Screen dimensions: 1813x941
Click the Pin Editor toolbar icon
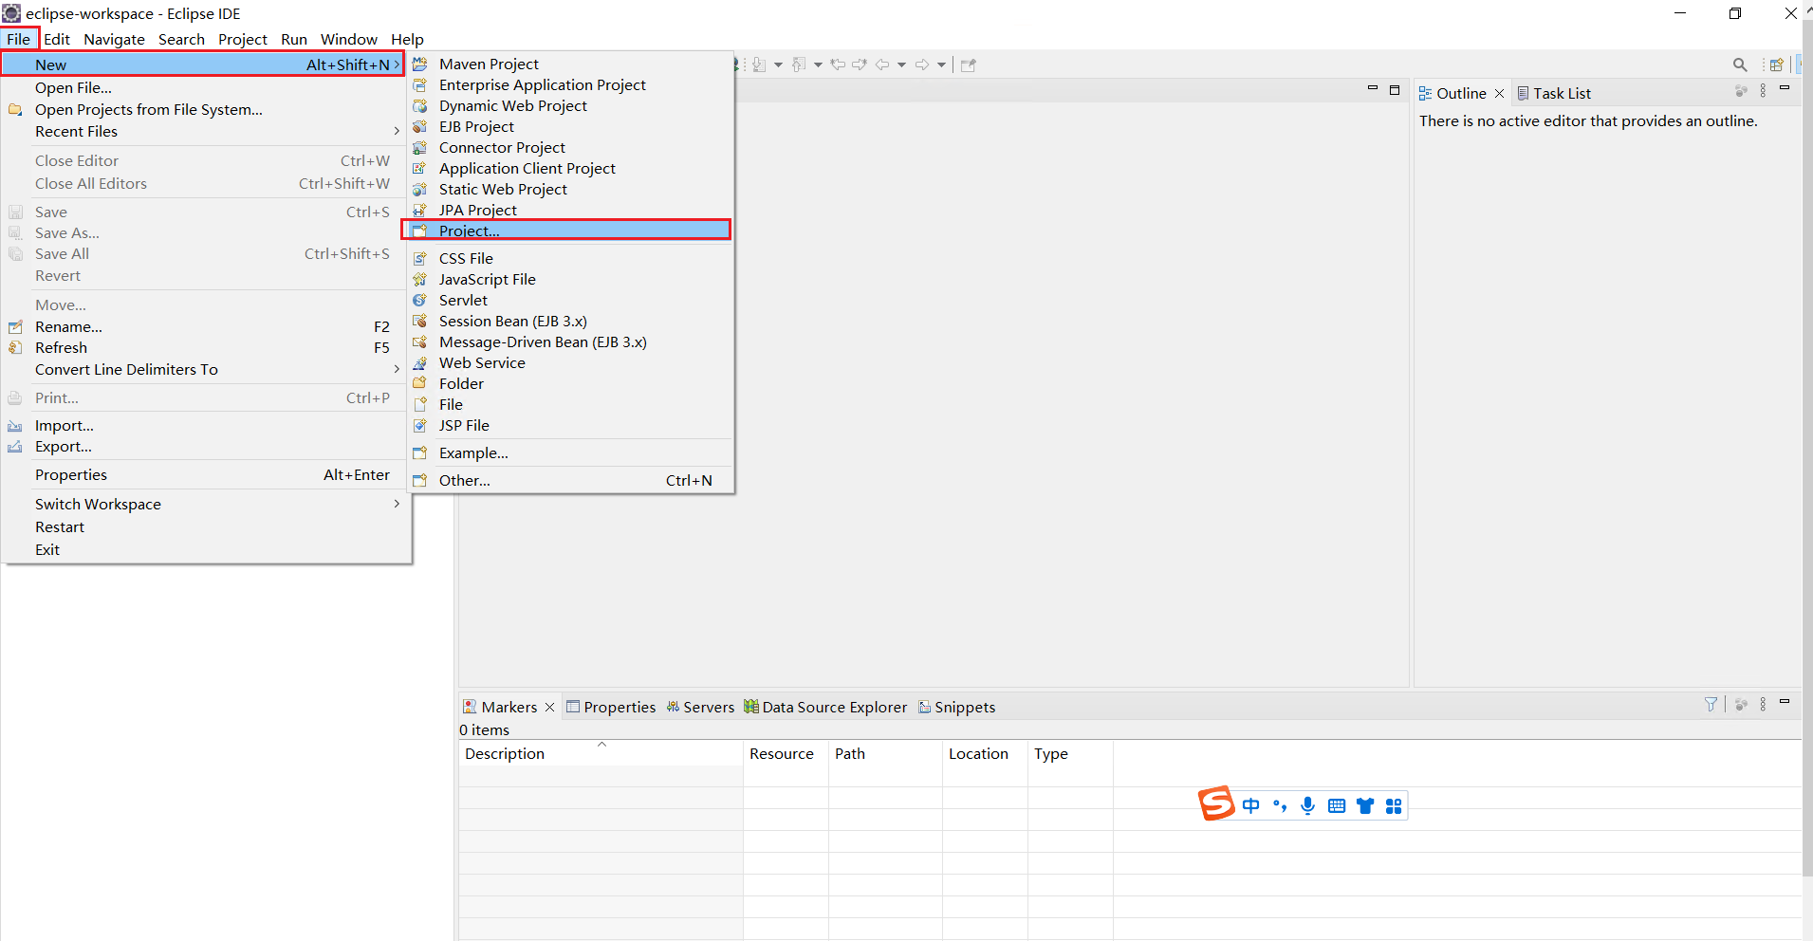(x=968, y=65)
